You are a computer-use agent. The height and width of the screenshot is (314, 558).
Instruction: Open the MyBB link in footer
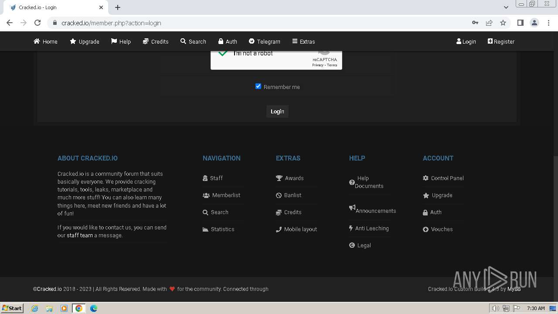point(514,289)
